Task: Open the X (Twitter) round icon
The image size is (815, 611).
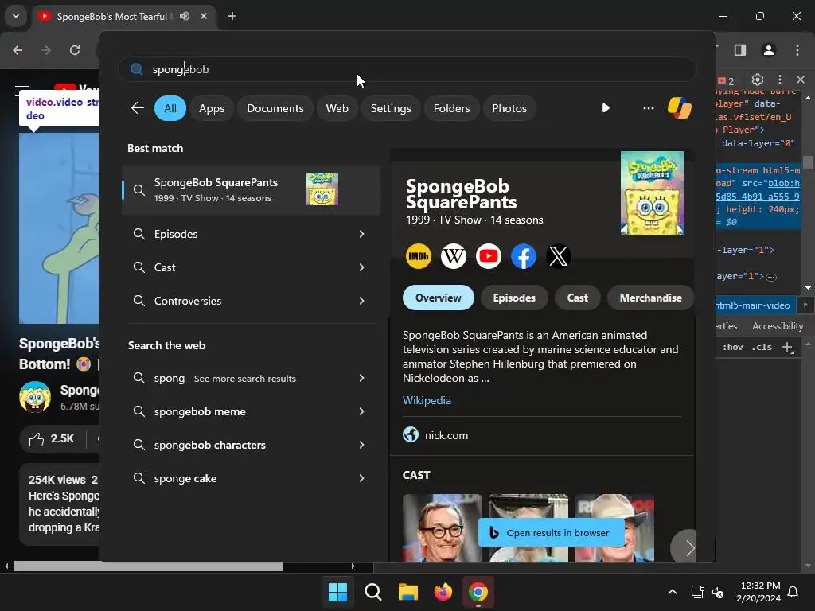Action: pyautogui.click(x=559, y=256)
